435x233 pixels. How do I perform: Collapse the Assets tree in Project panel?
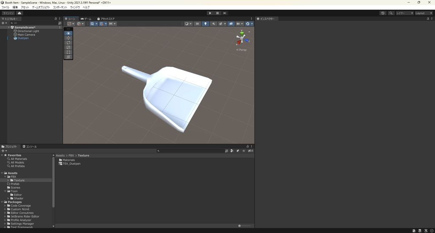[2, 173]
